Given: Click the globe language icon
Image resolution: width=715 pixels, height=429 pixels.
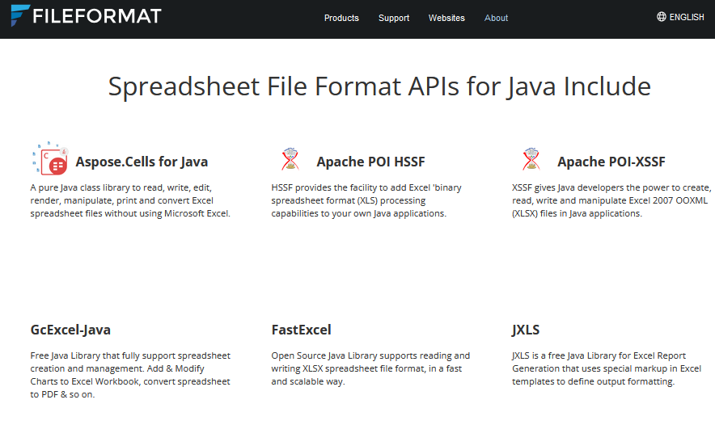Looking at the screenshot, I should click(x=661, y=17).
